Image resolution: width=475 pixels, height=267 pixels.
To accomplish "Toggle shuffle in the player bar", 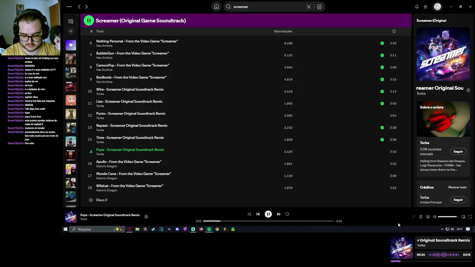I will [x=249, y=214].
